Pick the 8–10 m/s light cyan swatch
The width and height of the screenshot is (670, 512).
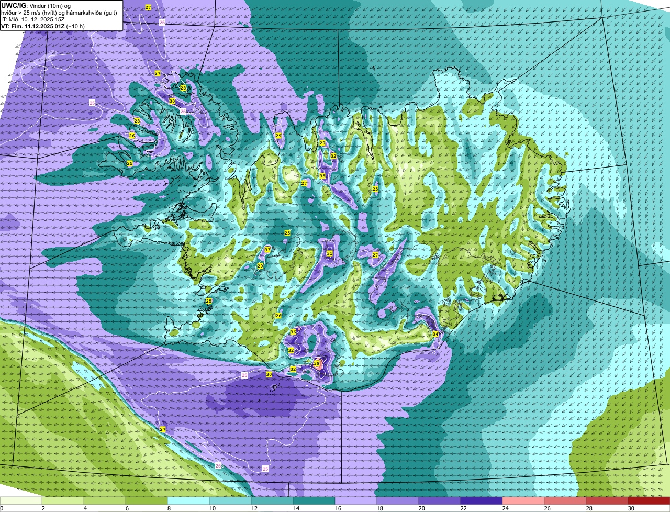[188, 500]
